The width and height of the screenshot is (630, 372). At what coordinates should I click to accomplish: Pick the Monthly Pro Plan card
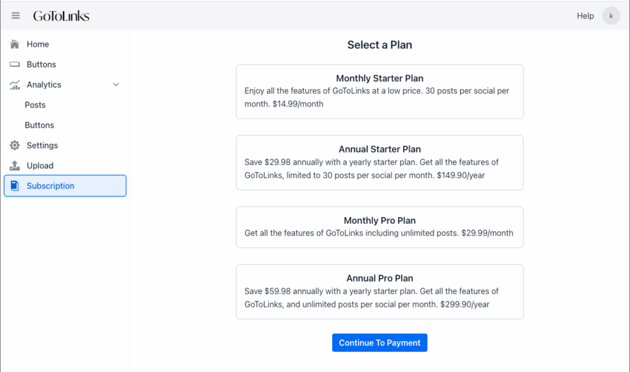click(380, 227)
